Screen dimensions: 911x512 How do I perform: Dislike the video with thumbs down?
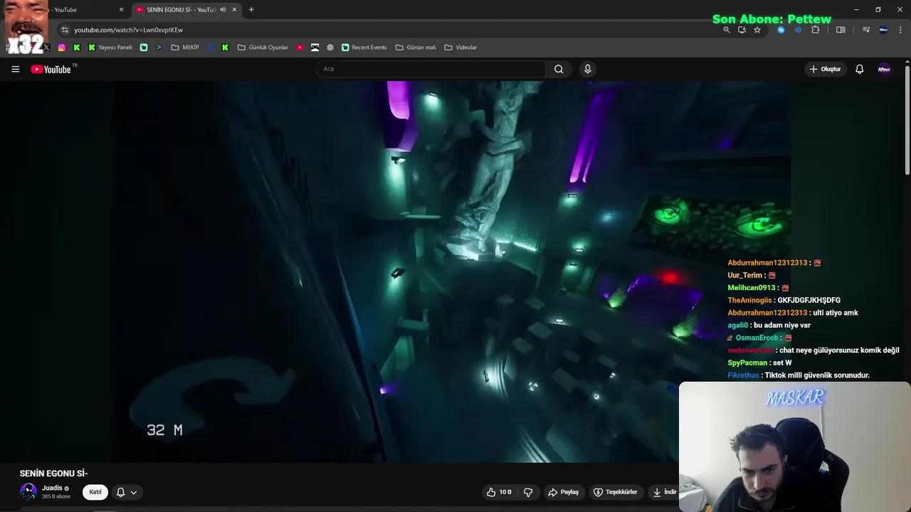pyautogui.click(x=528, y=492)
